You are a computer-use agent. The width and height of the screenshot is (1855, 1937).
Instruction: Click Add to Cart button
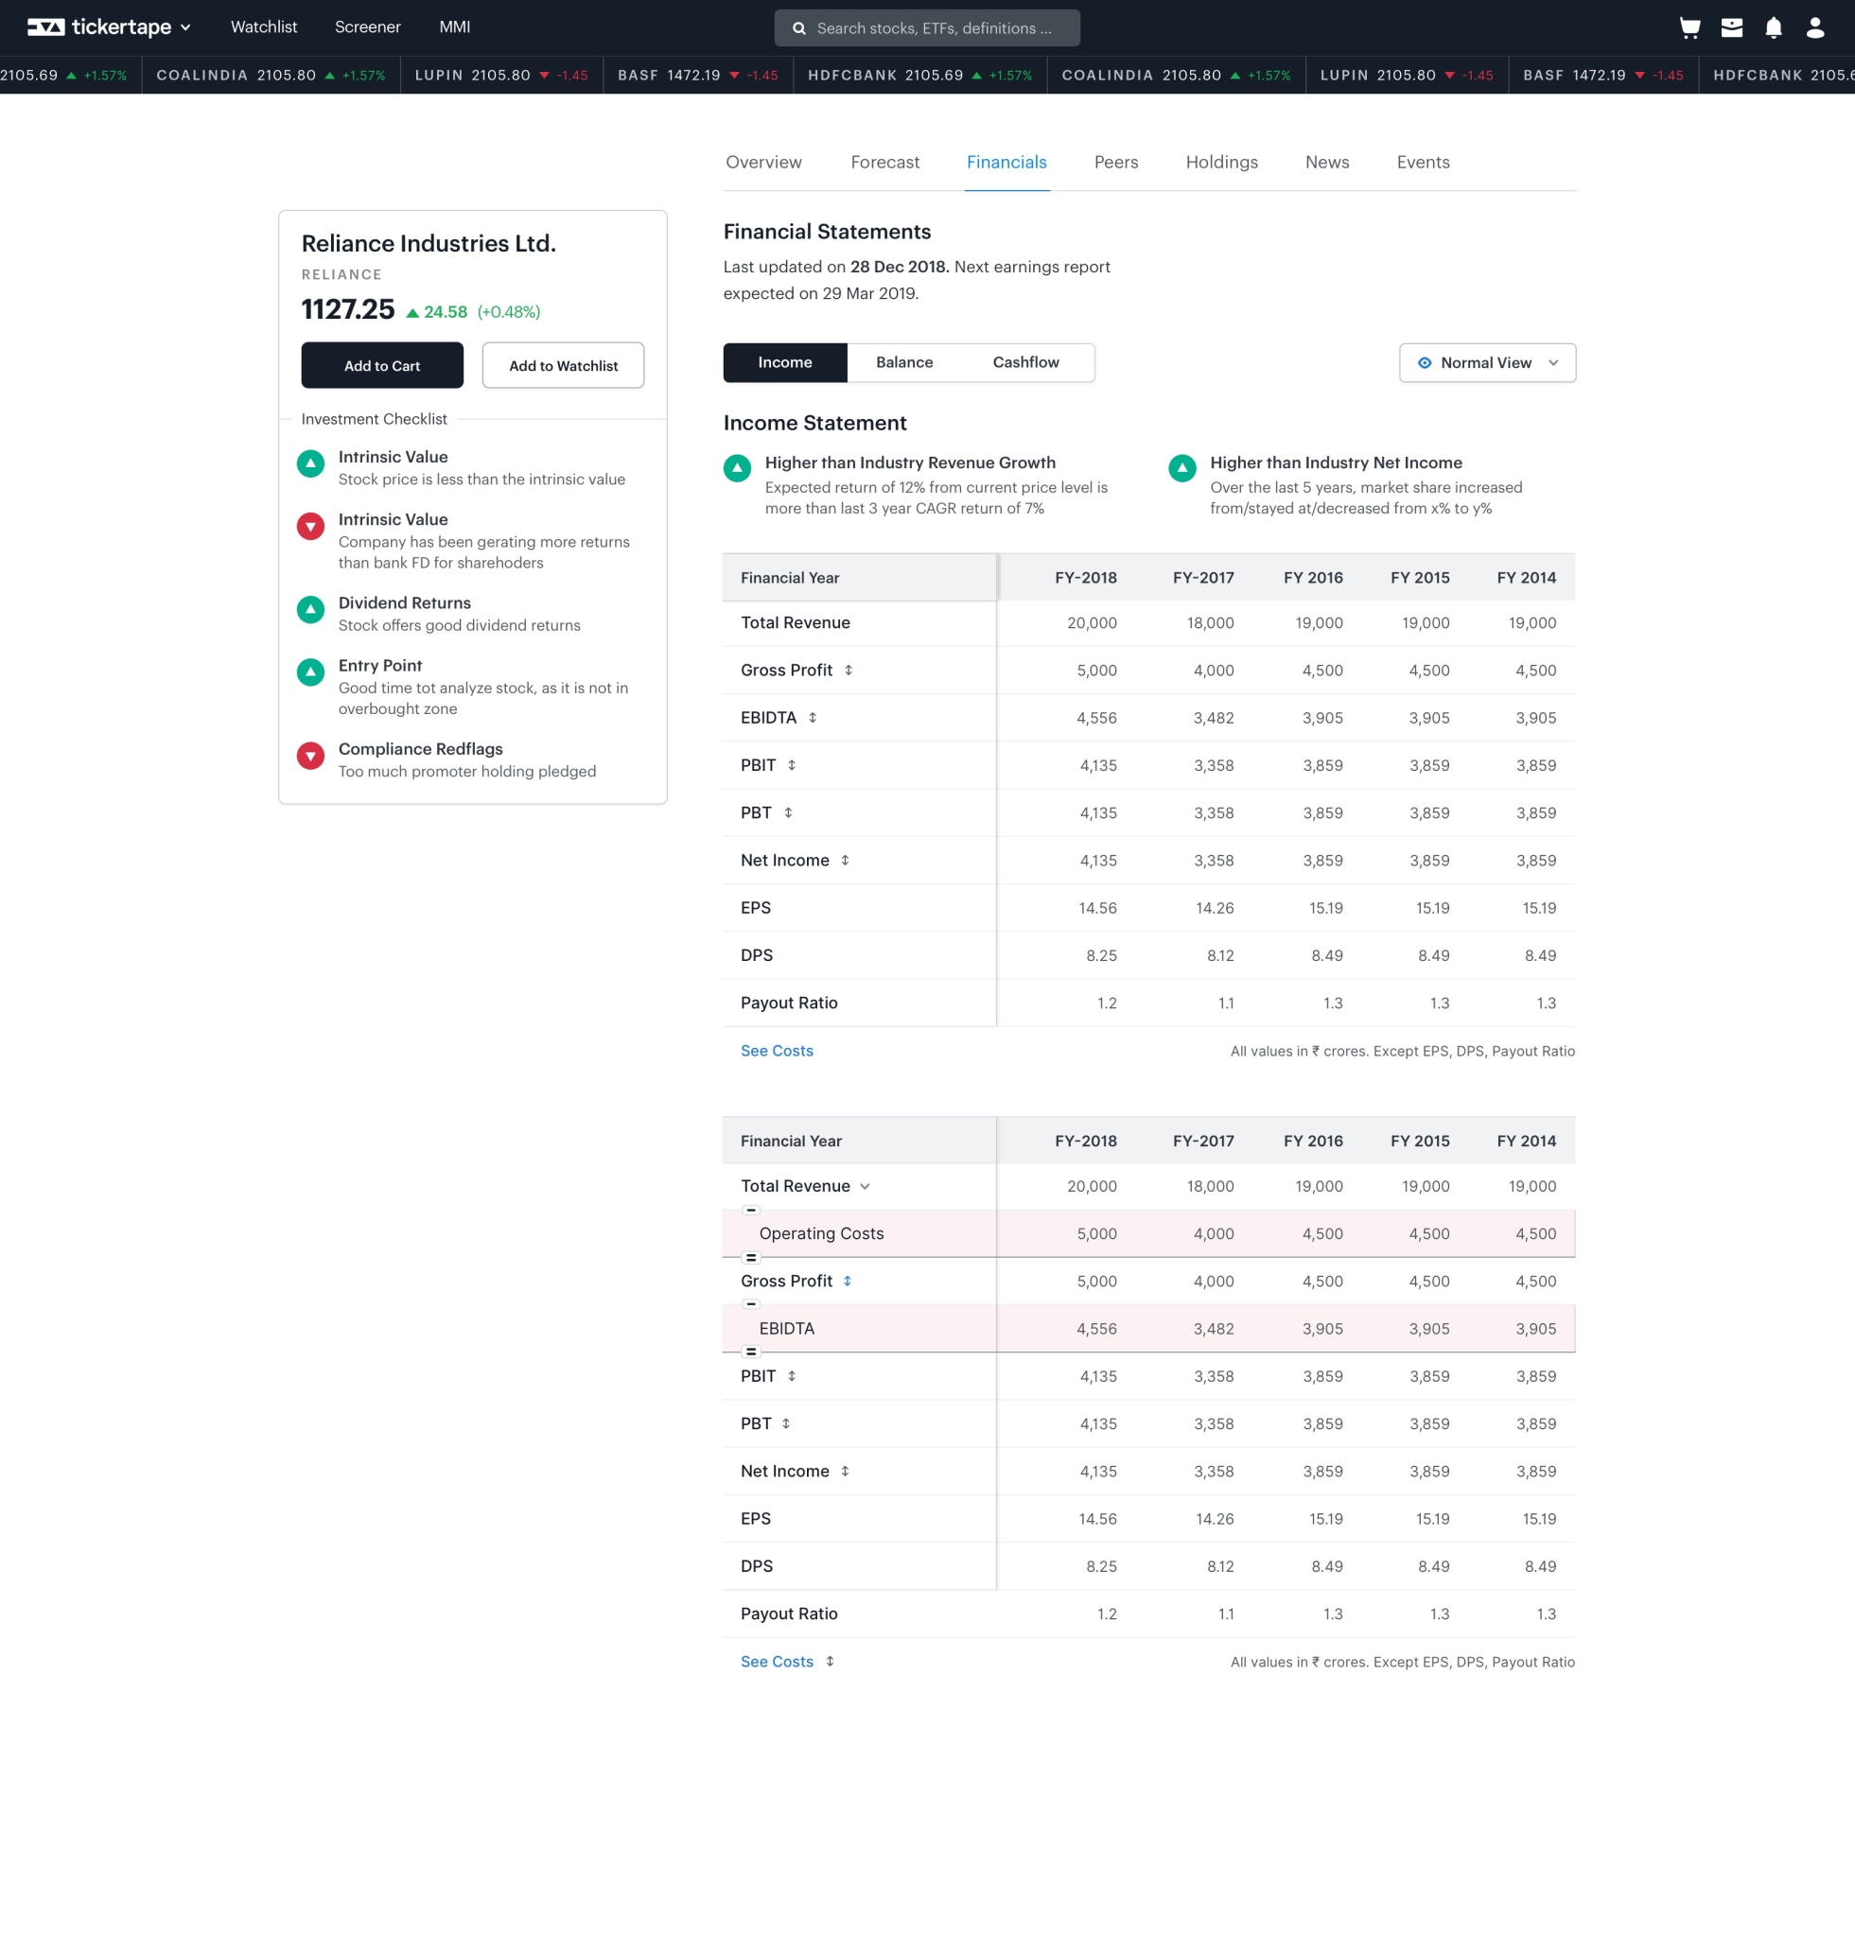[382, 366]
